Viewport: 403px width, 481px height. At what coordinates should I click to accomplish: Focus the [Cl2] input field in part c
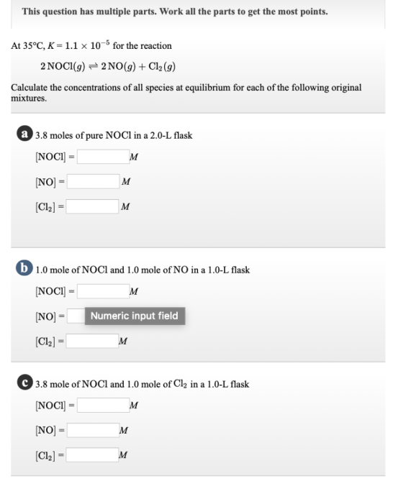click(92, 455)
